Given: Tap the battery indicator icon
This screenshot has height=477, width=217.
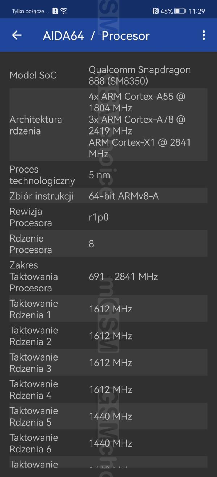Looking at the screenshot, I should (x=180, y=11).
